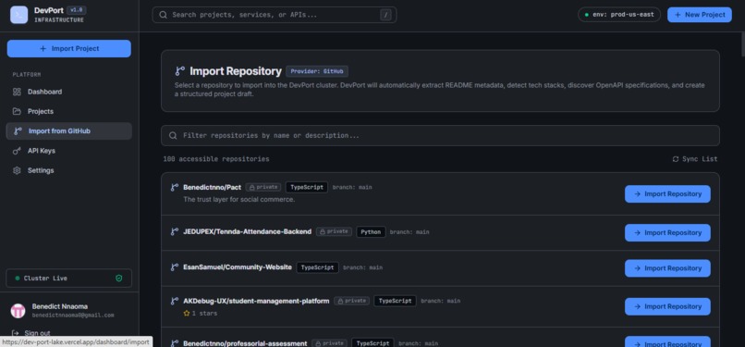Import the Benedictnno/Pact repository

tap(667, 194)
